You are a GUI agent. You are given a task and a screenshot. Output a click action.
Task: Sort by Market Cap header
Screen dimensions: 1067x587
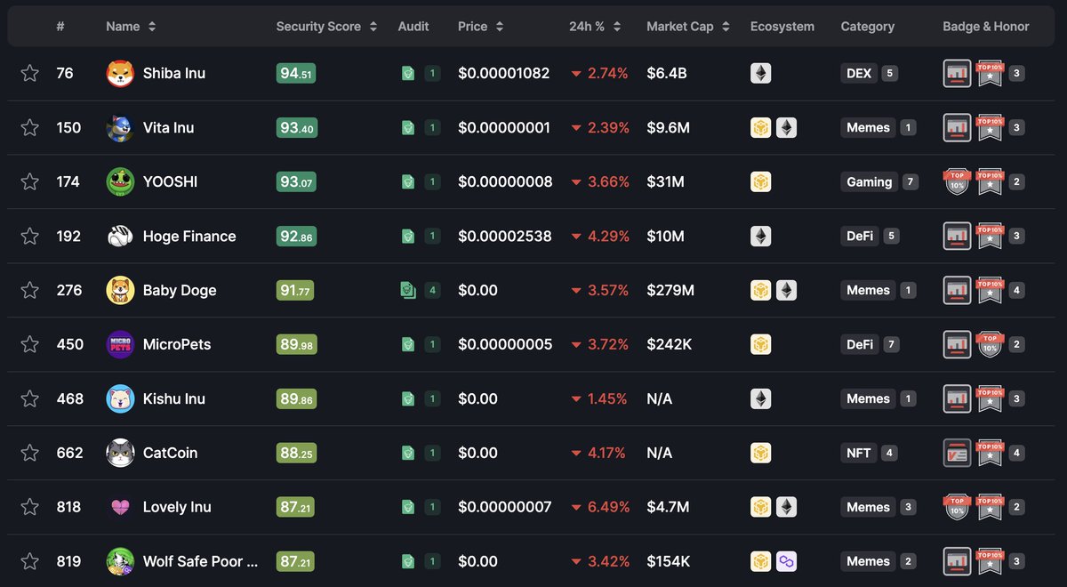[x=688, y=27]
